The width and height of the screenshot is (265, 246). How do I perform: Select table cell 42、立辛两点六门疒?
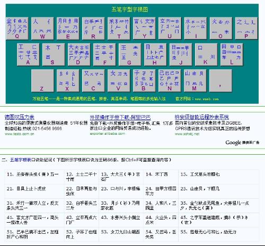(x=82, y=220)
